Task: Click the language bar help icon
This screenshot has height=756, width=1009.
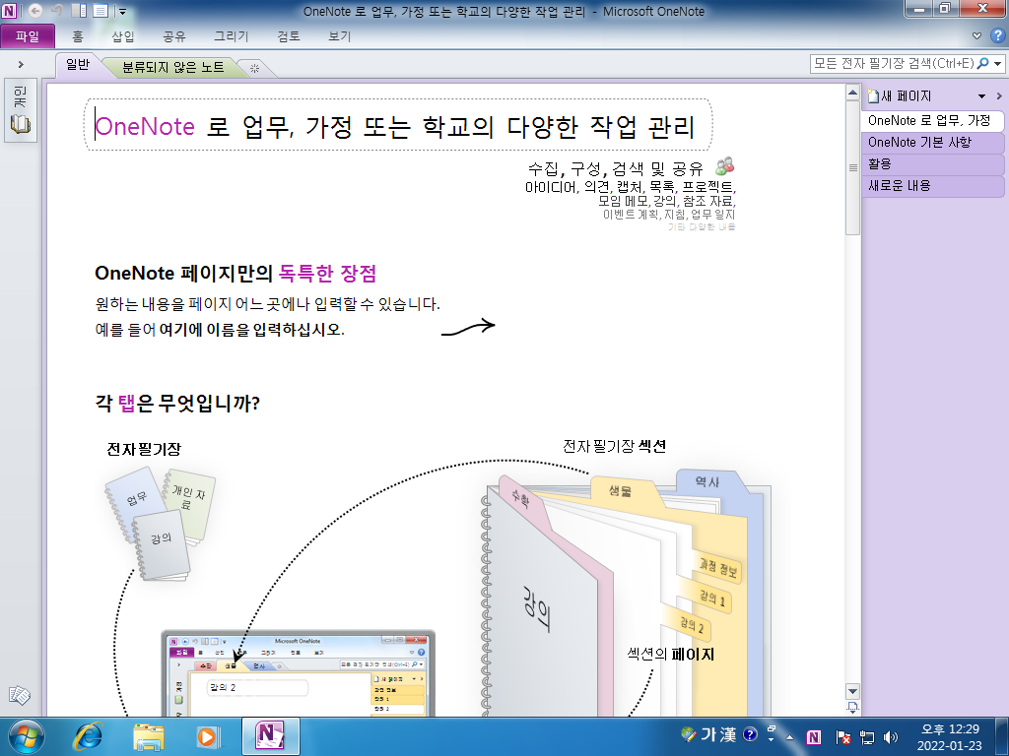Action: [x=750, y=734]
